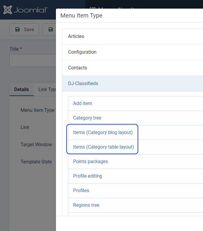Image resolution: width=203 pixels, height=231 pixels.
Task: Click the Link field label
Action: 25,127
